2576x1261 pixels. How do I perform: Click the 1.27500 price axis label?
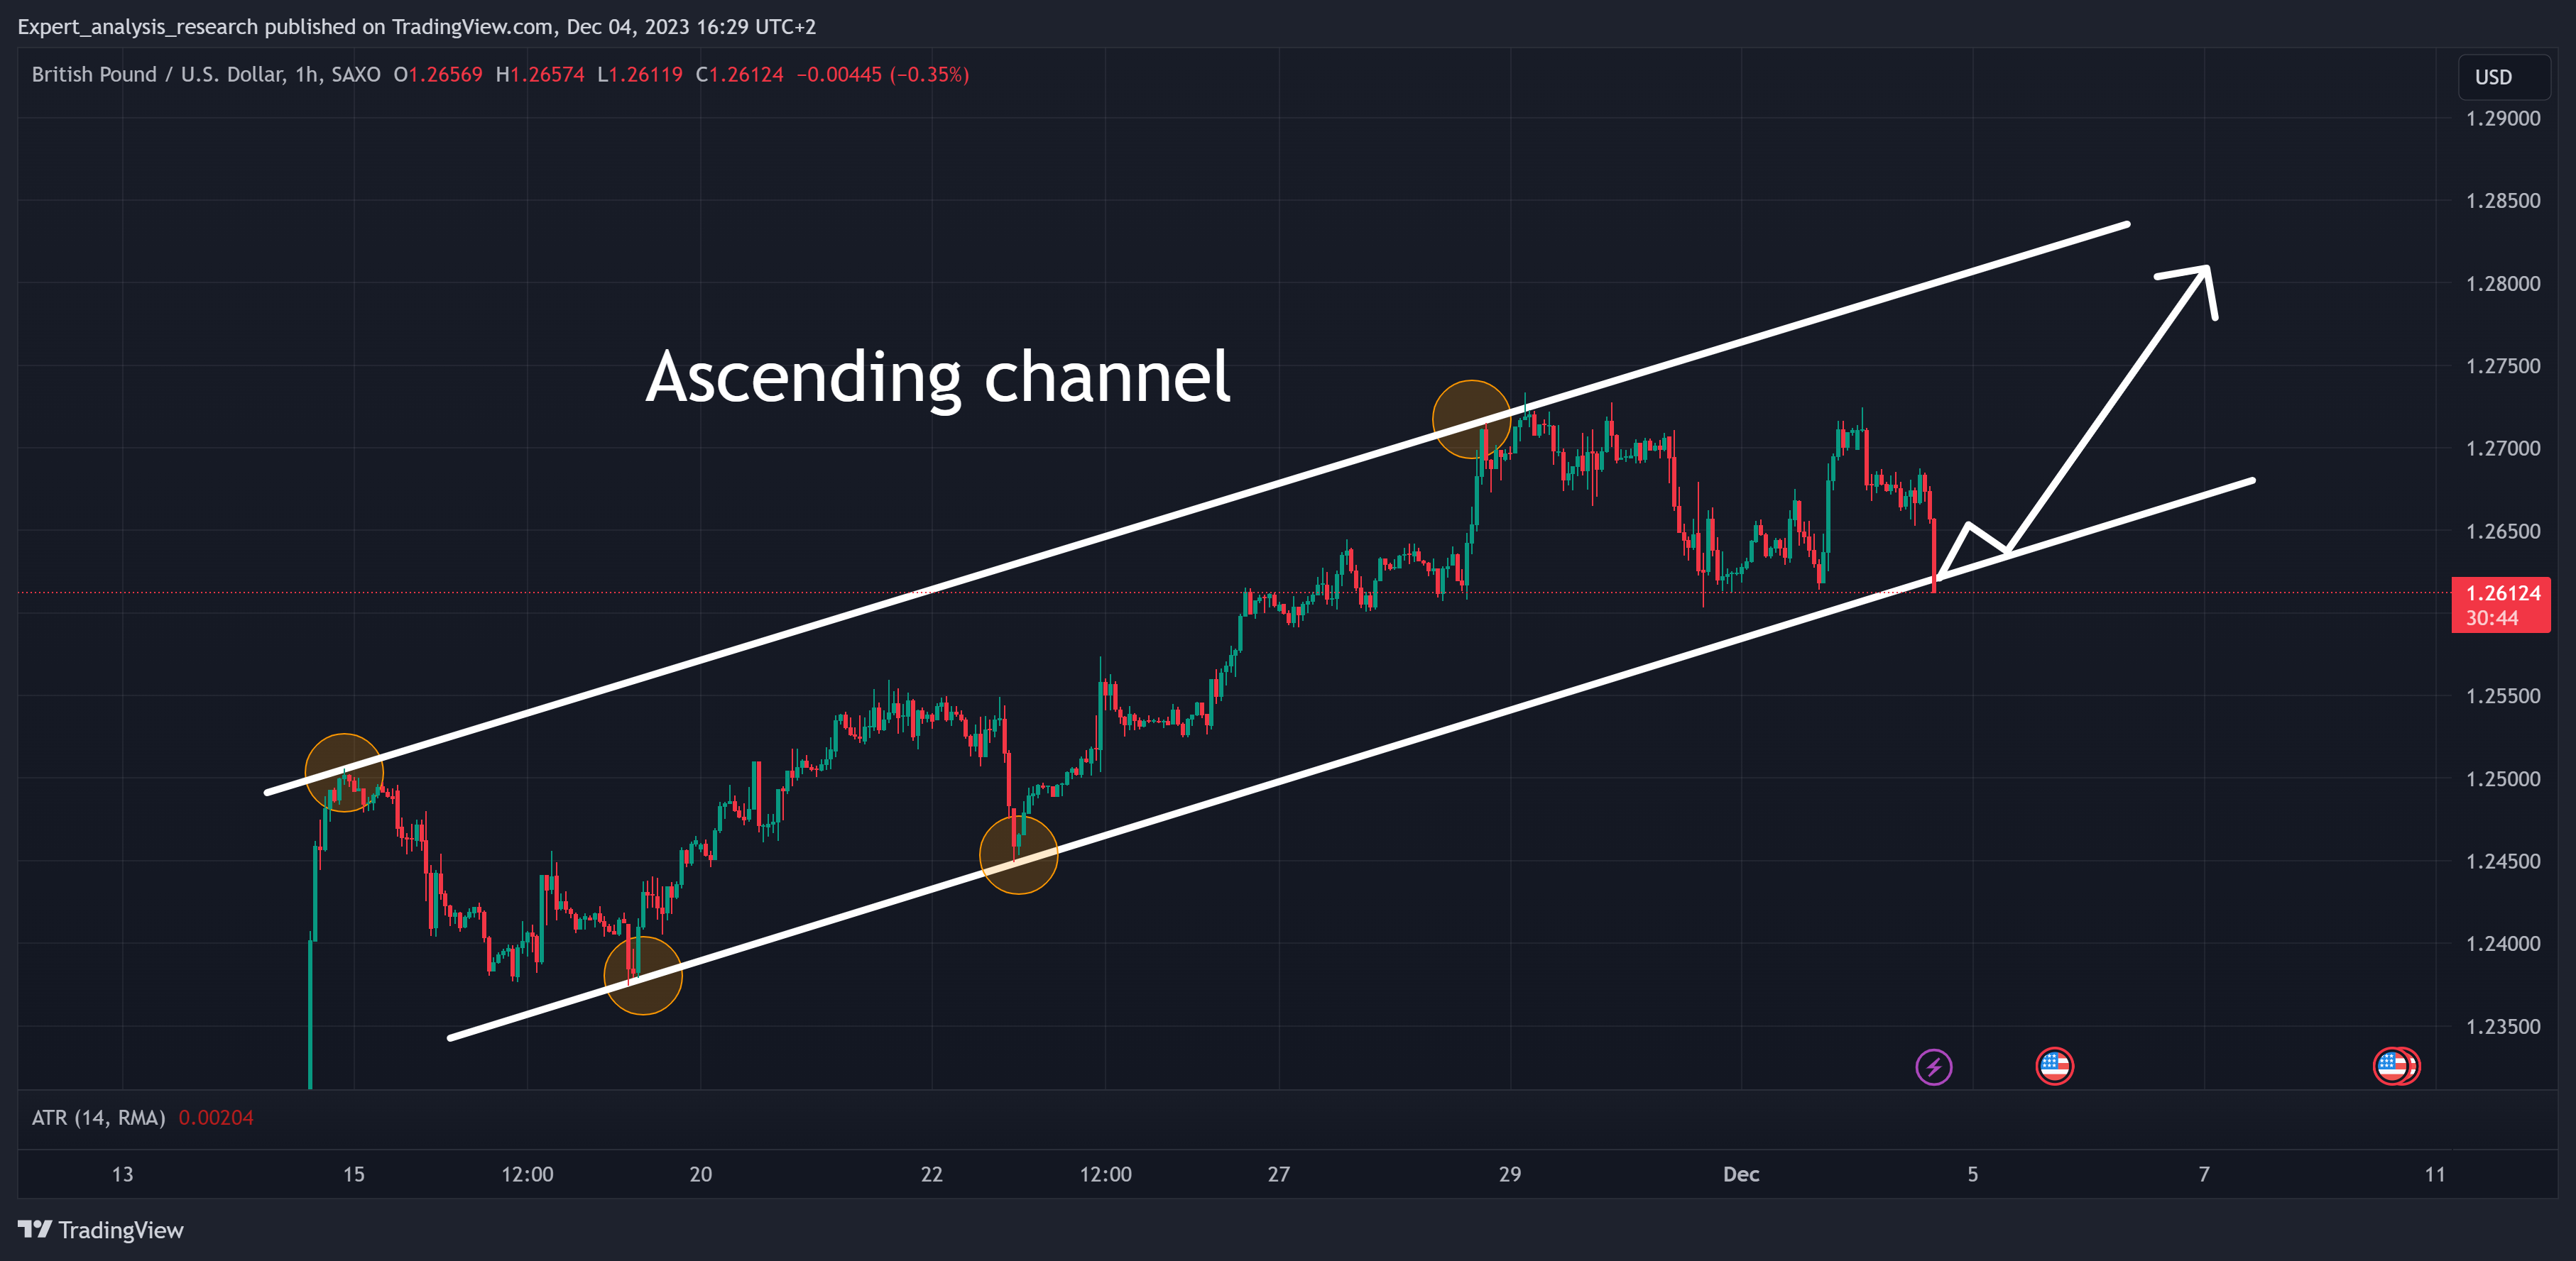(x=2502, y=365)
